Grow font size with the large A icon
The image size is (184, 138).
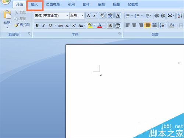point(89,15)
